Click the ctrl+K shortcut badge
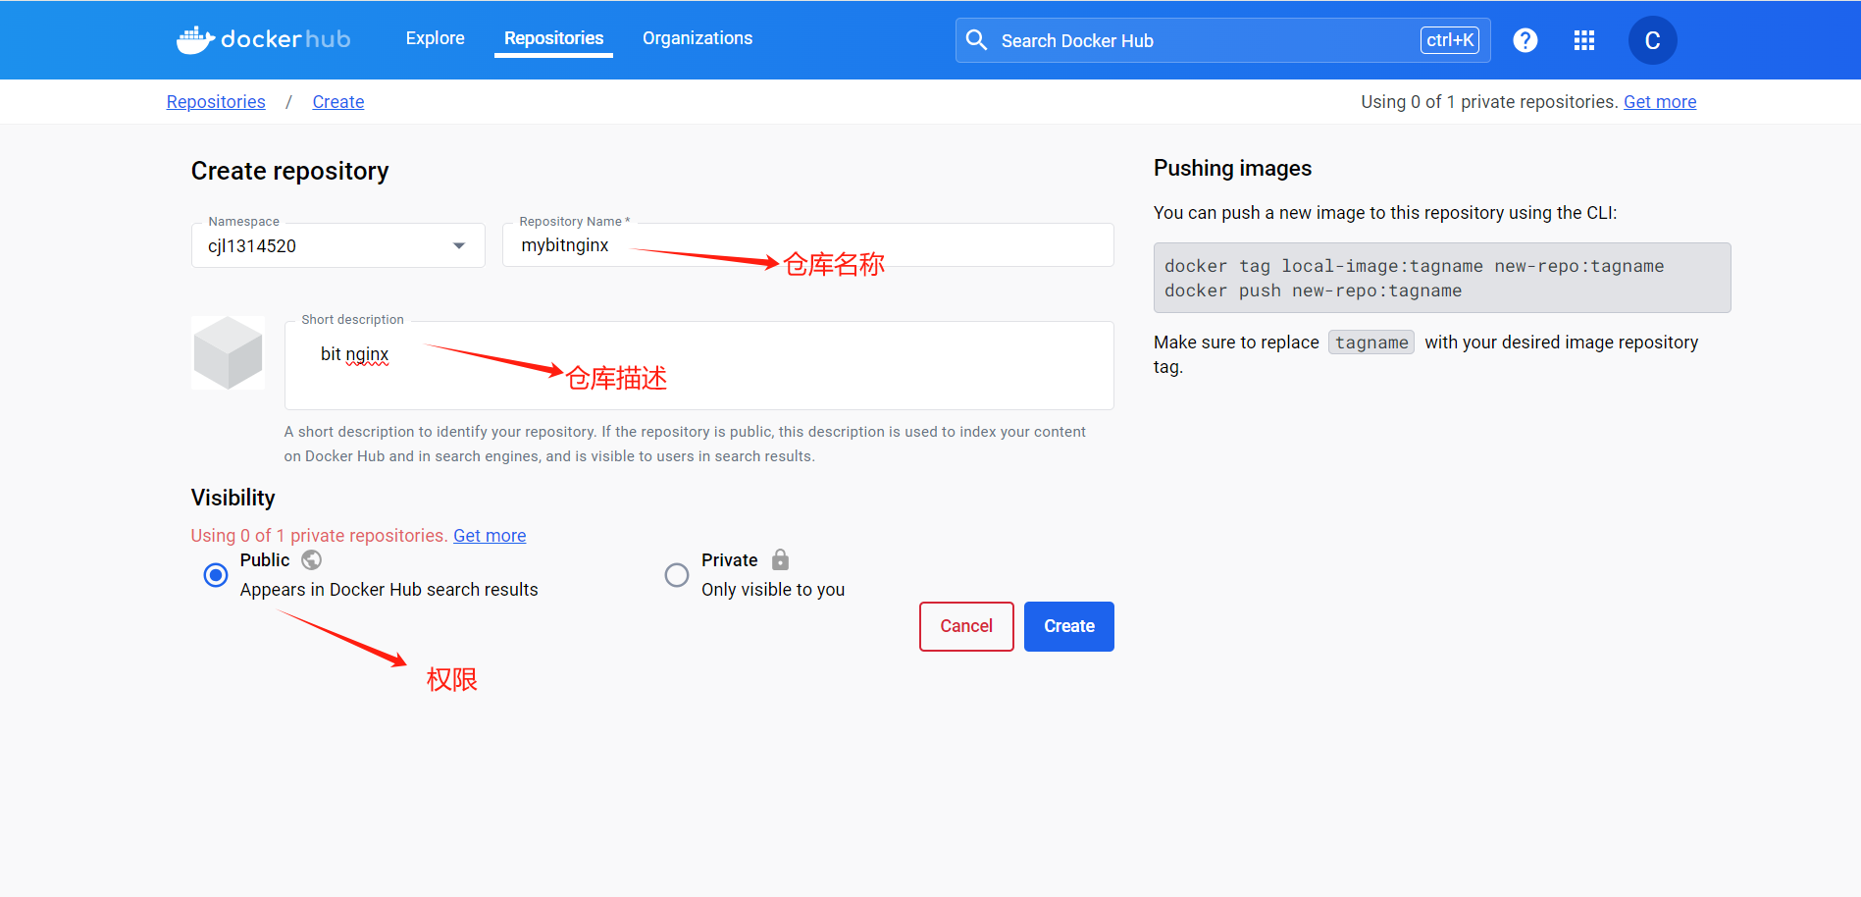 (1450, 40)
